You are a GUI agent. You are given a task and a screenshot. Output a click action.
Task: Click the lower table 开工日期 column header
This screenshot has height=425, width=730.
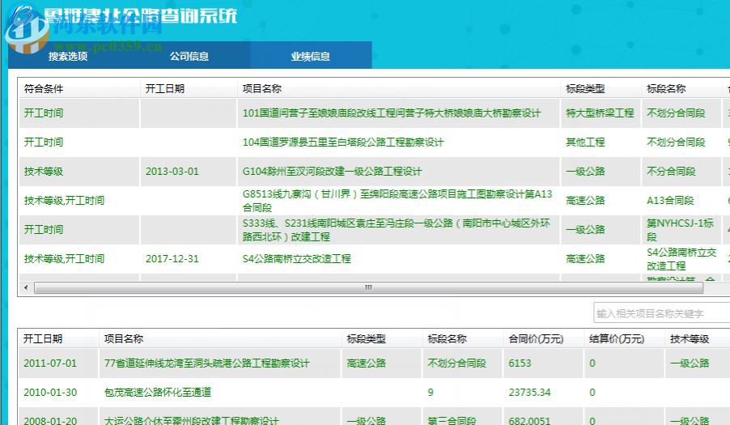click(58, 339)
